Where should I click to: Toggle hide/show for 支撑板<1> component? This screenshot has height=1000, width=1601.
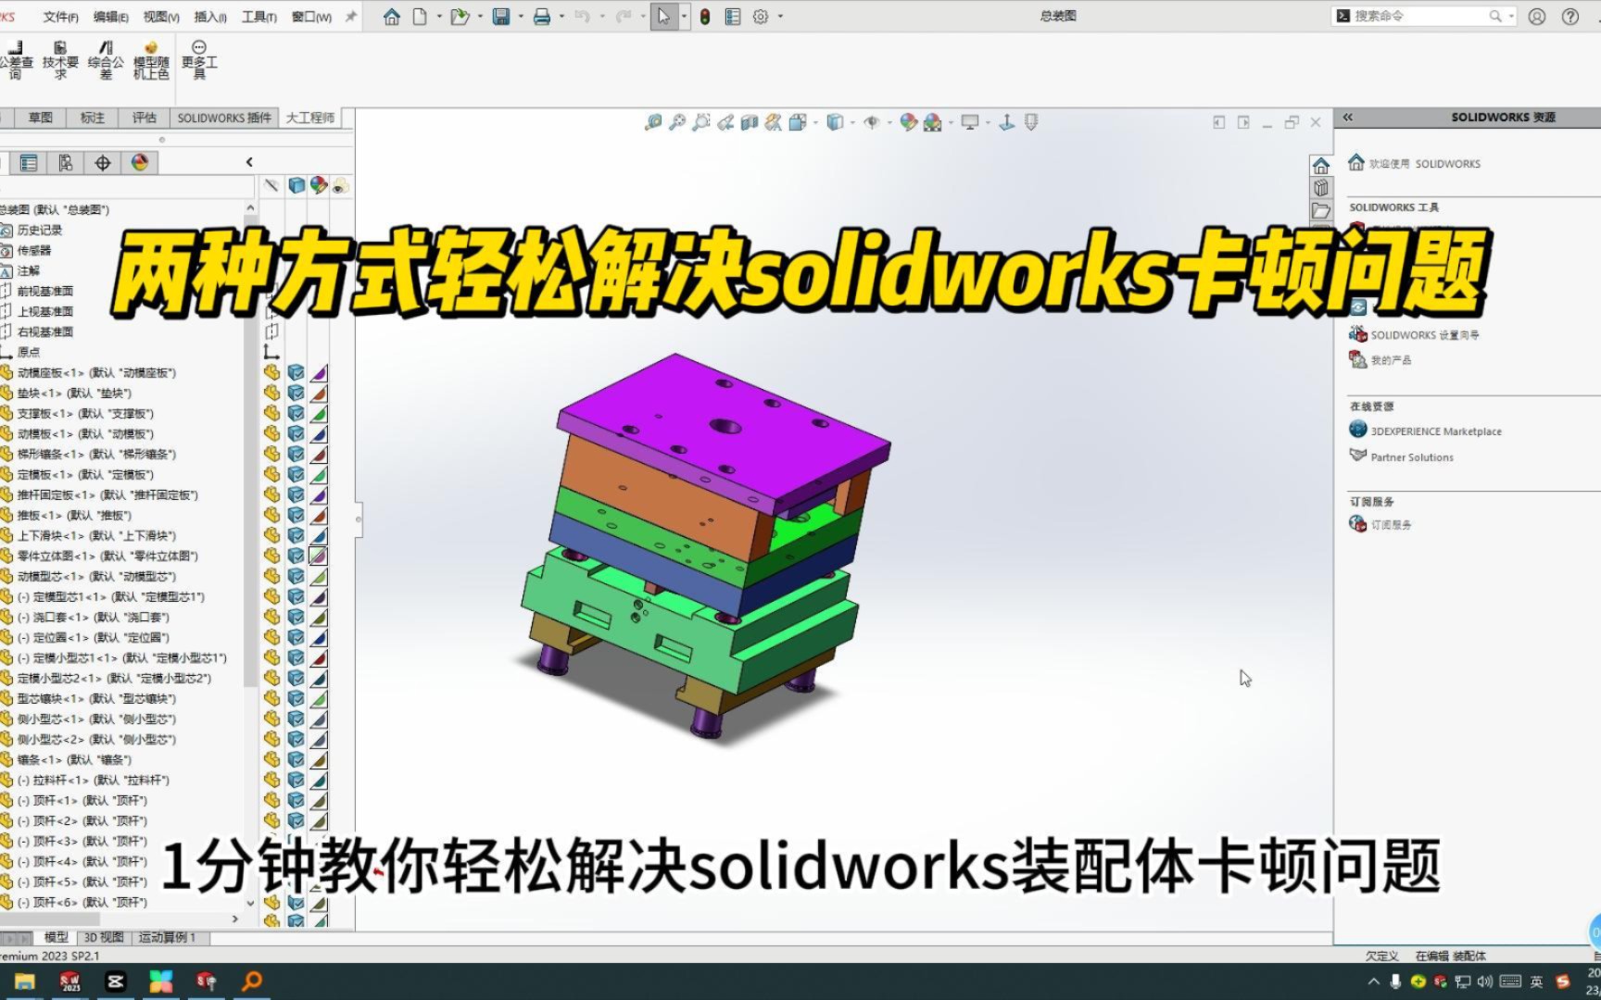pos(271,413)
